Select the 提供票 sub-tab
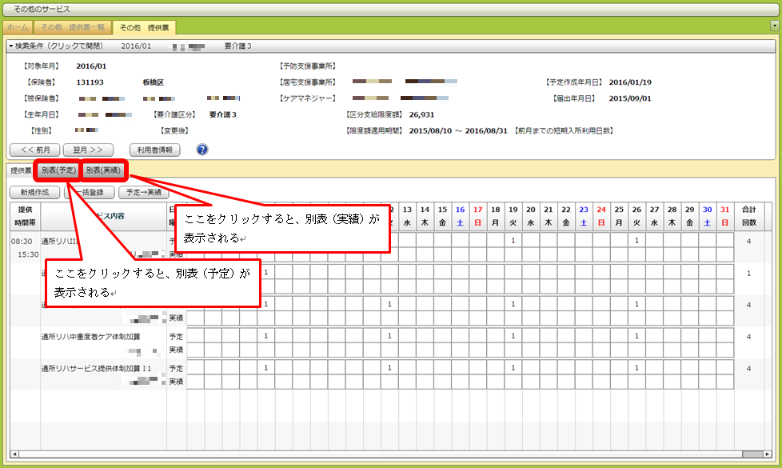Screen dimensions: 782x468 pos(20,170)
